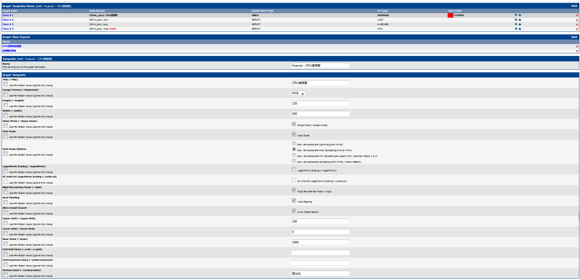
Task: Click the template Name field Huawei - CPU使用率
Action: [320, 66]
